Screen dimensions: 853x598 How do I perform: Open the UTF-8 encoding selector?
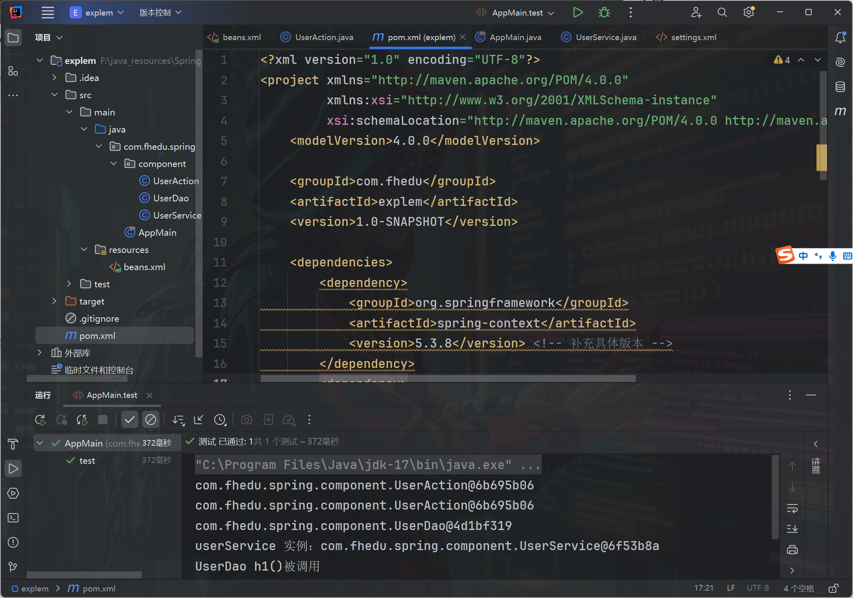tap(758, 588)
